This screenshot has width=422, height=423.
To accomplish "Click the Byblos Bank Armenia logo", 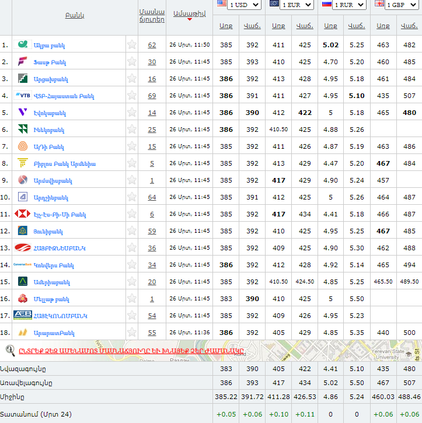I will (23, 163).
